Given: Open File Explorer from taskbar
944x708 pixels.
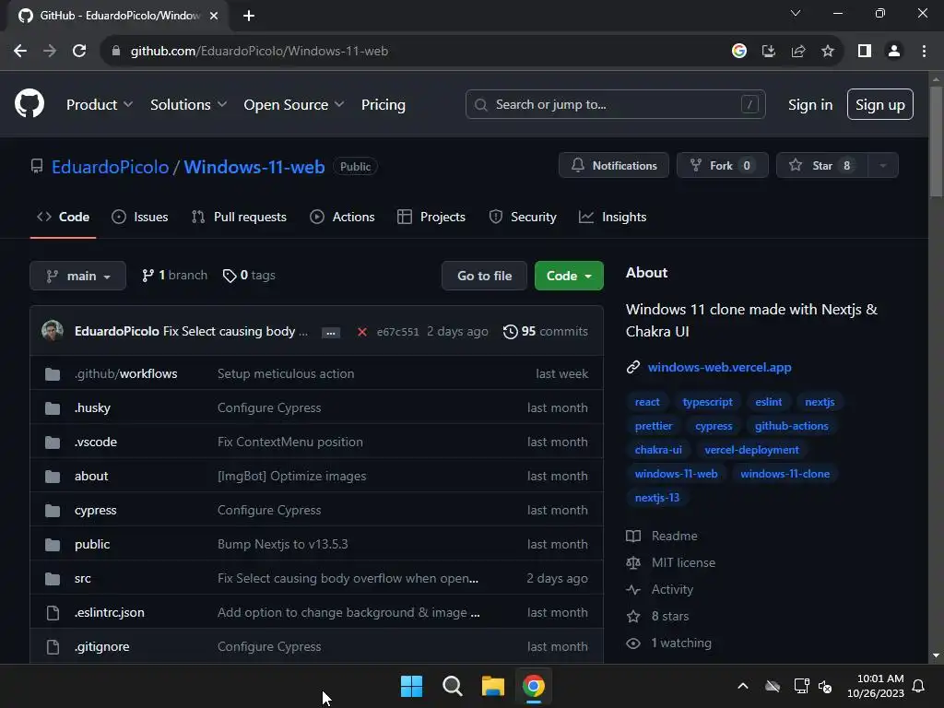Looking at the screenshot, I should coord(493,686).
